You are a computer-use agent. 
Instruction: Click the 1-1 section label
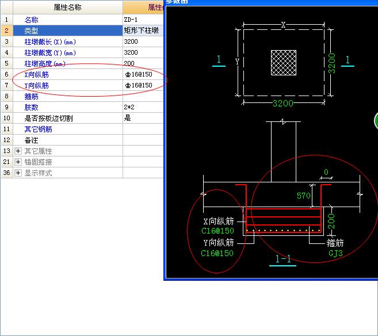click(x=282, y=259)
